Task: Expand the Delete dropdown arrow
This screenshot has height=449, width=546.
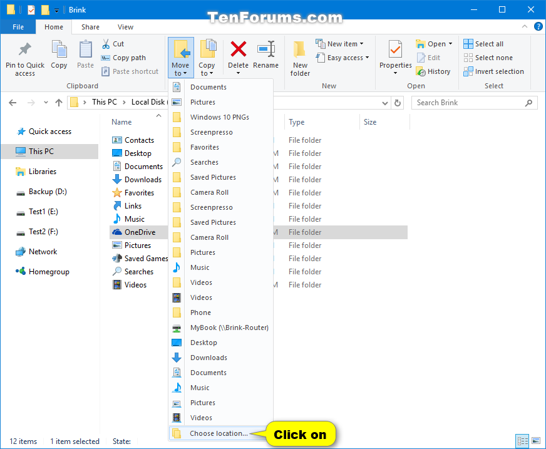Action: [238, 73]
